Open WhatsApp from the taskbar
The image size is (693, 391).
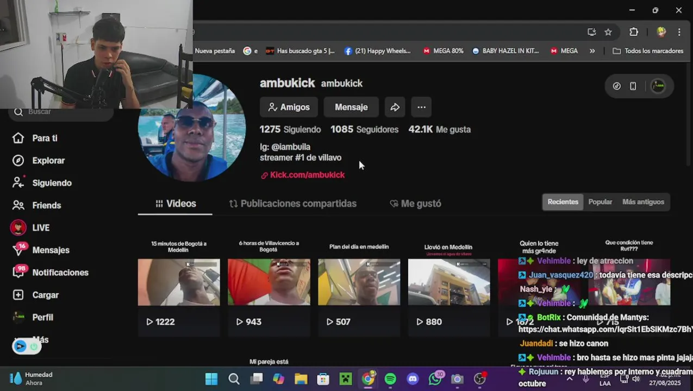tap(435, 379)
